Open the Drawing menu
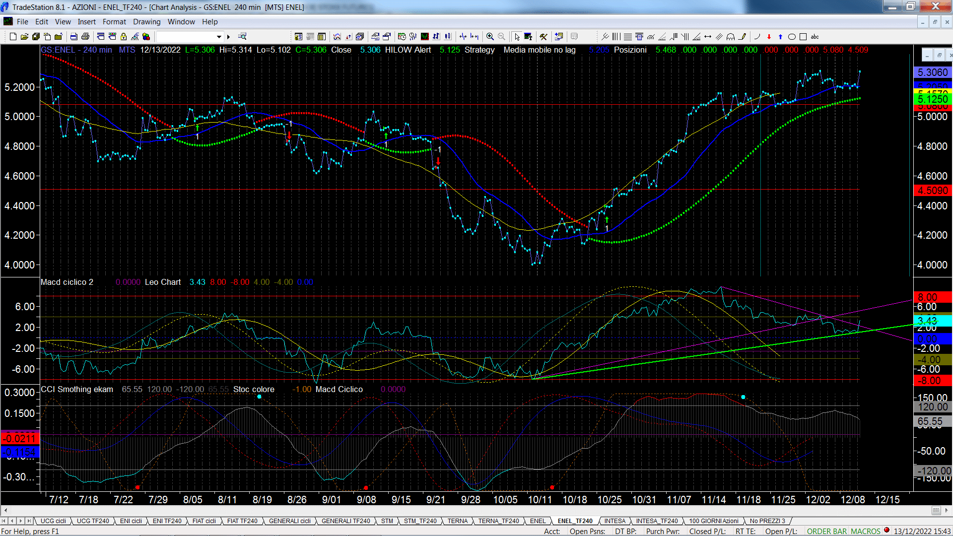 [147, 22]
